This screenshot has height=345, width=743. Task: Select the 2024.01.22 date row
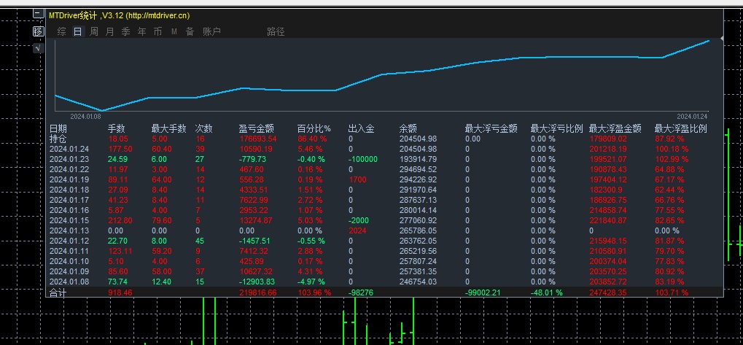tap(69, 169)
